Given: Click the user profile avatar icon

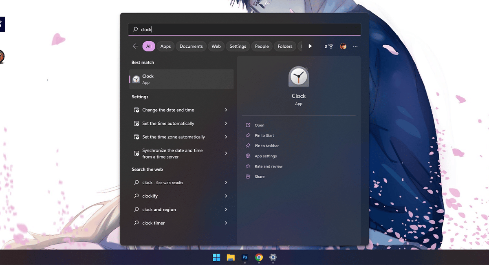Looking at the screenshot, I should click(343, 46).
